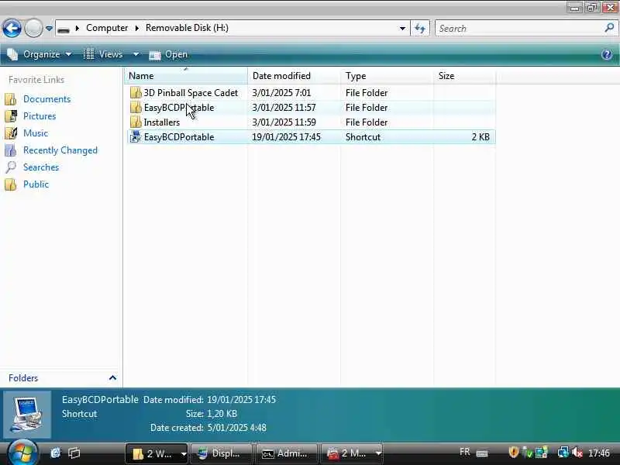Click Searches magnifier icon in sidebar
620x465 pixels.
(x=11, y=167)
